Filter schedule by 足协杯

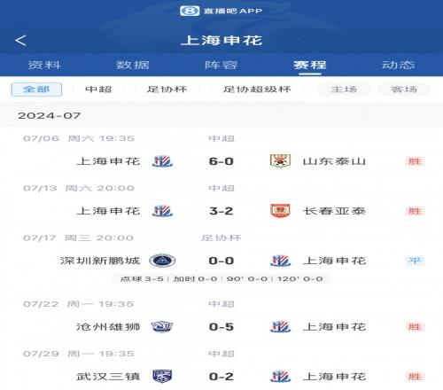point(167,90)
